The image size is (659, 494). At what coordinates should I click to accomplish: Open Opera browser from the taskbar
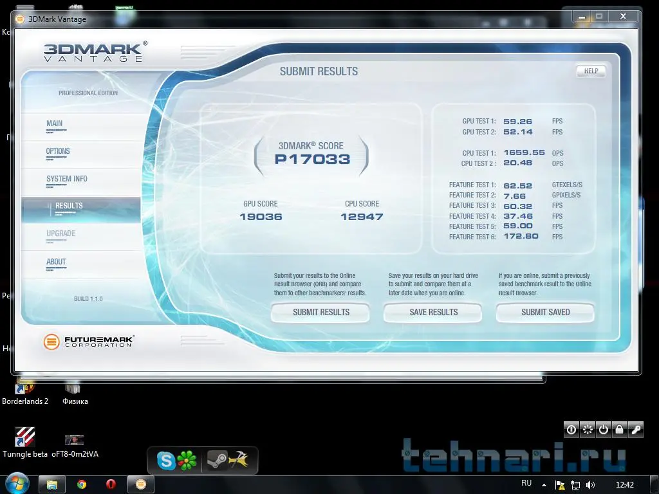tap(111, 485)
